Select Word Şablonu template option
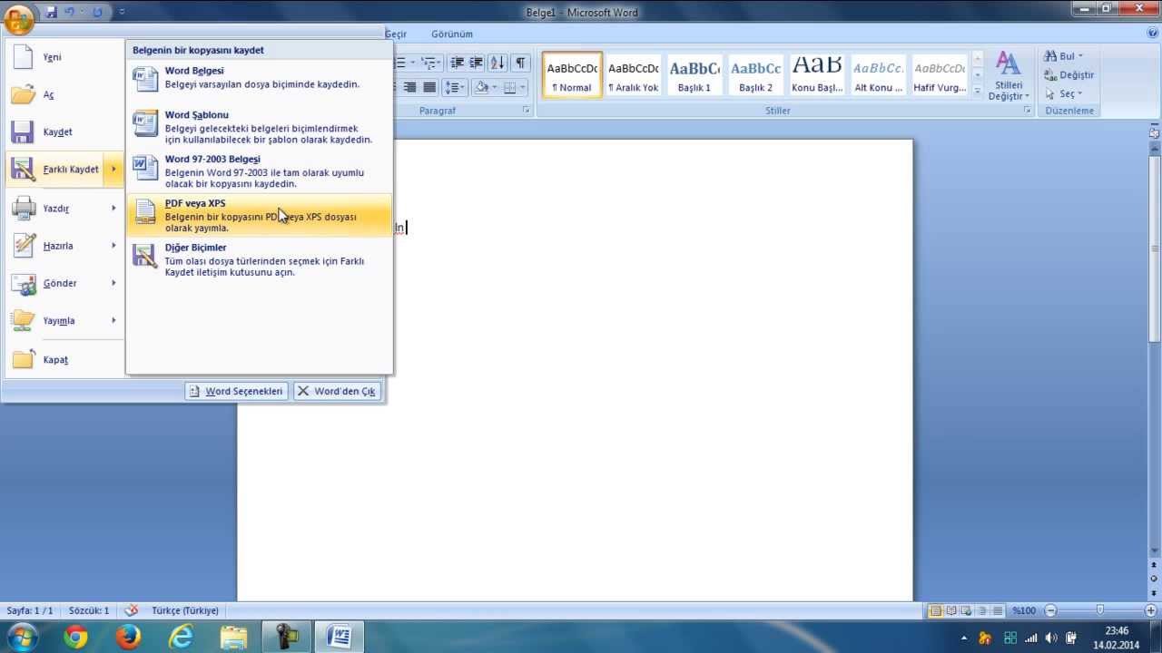 tap(260, 128)
